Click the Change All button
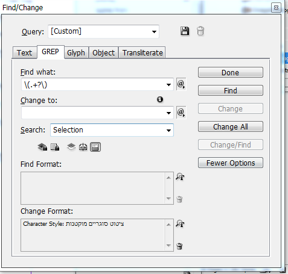Viewport: 288px width, 274px height. (231, 126)
